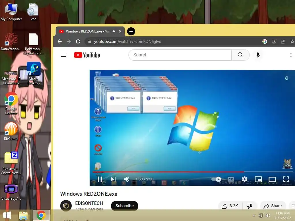
Task: Open the EDISONTECH channel name link
Action: [x=89, y=203]
